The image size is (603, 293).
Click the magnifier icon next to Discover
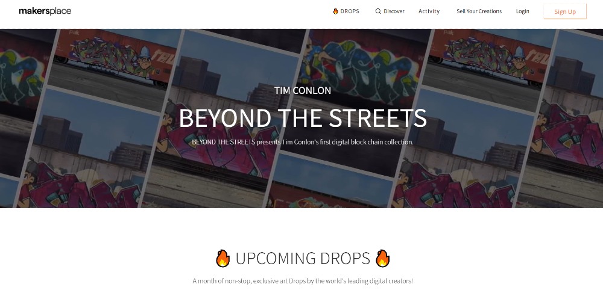[x=378, y=11]
